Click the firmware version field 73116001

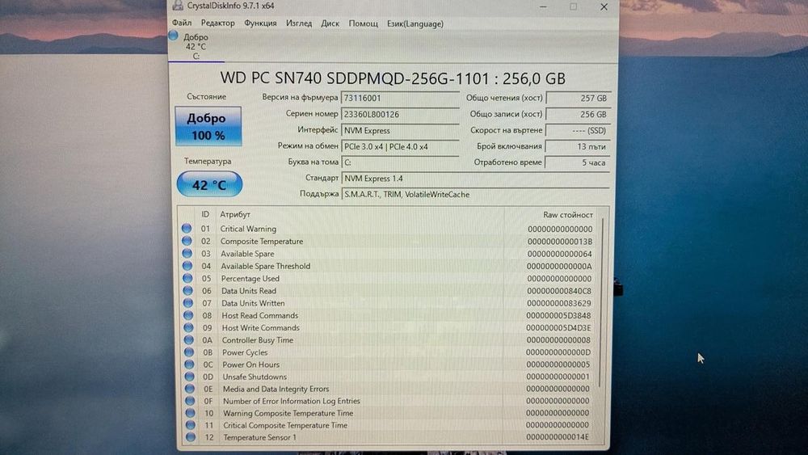(400, 98)
